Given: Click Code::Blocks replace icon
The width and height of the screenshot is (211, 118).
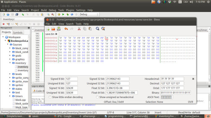Looking at the screenshot, I should click(53, 14).
